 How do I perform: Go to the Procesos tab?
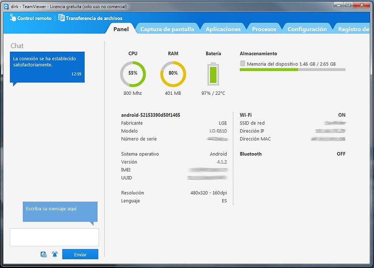264,29
